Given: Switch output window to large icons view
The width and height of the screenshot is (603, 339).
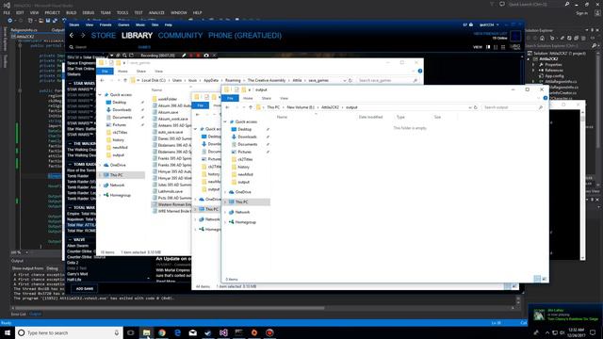Looking at the screenshot, I should [x=545, y=279].
